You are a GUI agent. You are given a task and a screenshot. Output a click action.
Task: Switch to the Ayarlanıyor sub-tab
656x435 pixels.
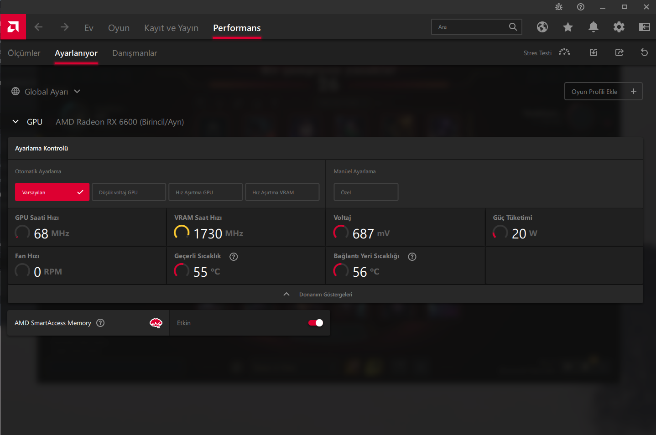coord(76,53)
